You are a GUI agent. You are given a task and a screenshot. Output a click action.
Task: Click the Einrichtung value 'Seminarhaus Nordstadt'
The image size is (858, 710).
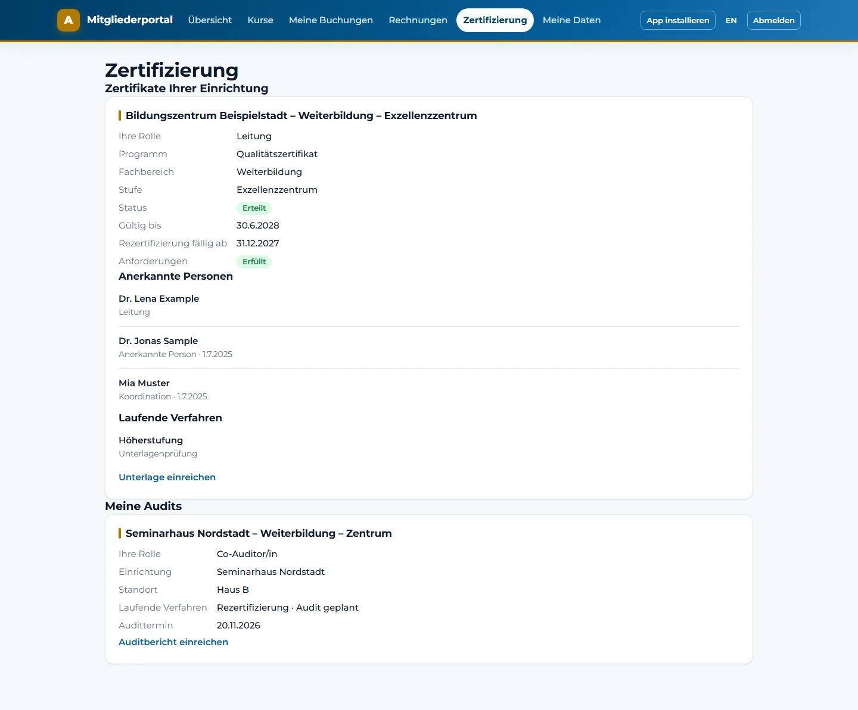click(271, 572)
